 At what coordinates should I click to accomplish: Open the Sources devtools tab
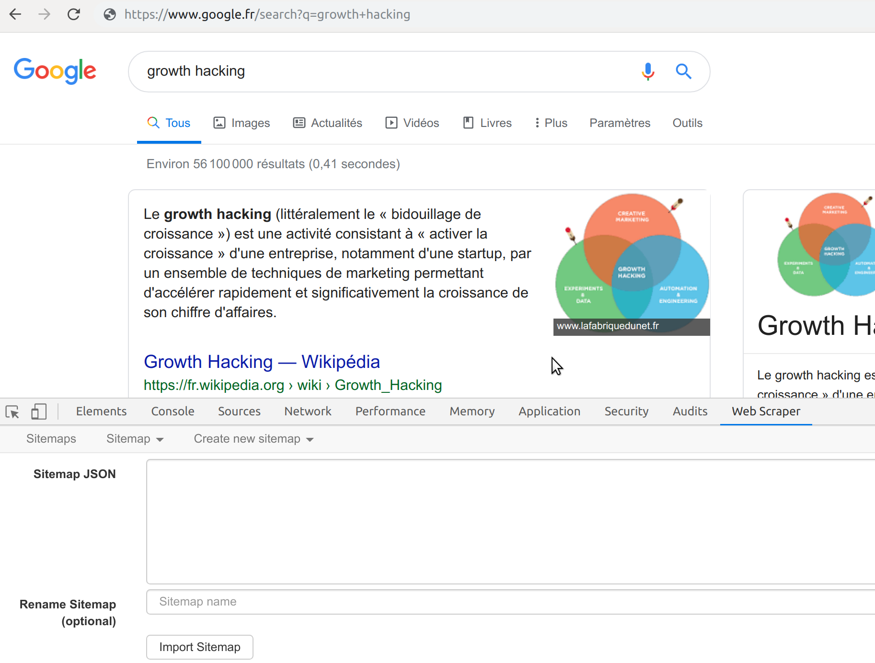(x=239, y=412)
